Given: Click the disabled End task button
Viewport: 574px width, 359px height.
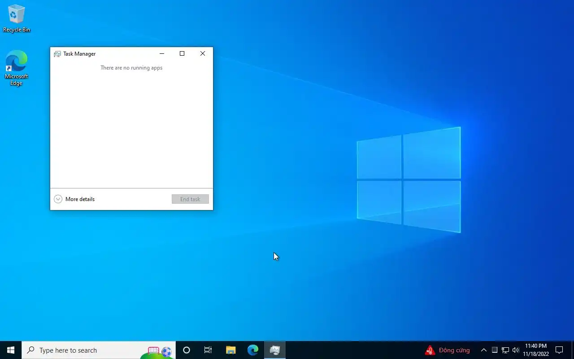Looking at the screenshot, I should pyautogui.click(x=190, y=199).
